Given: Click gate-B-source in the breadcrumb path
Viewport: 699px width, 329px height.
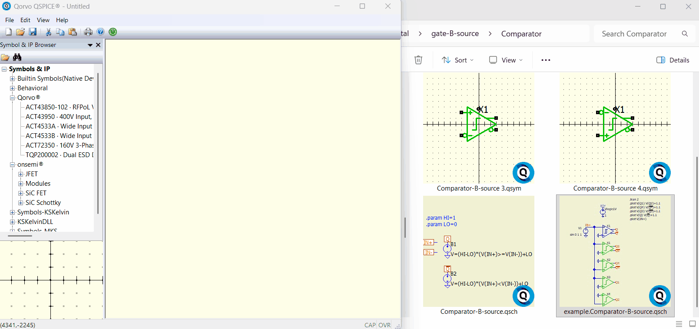Looking at the screenshot, I should pyautogui.click(x=455, y=34).
